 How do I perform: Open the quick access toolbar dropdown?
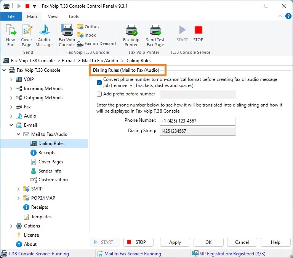[34, 6]
